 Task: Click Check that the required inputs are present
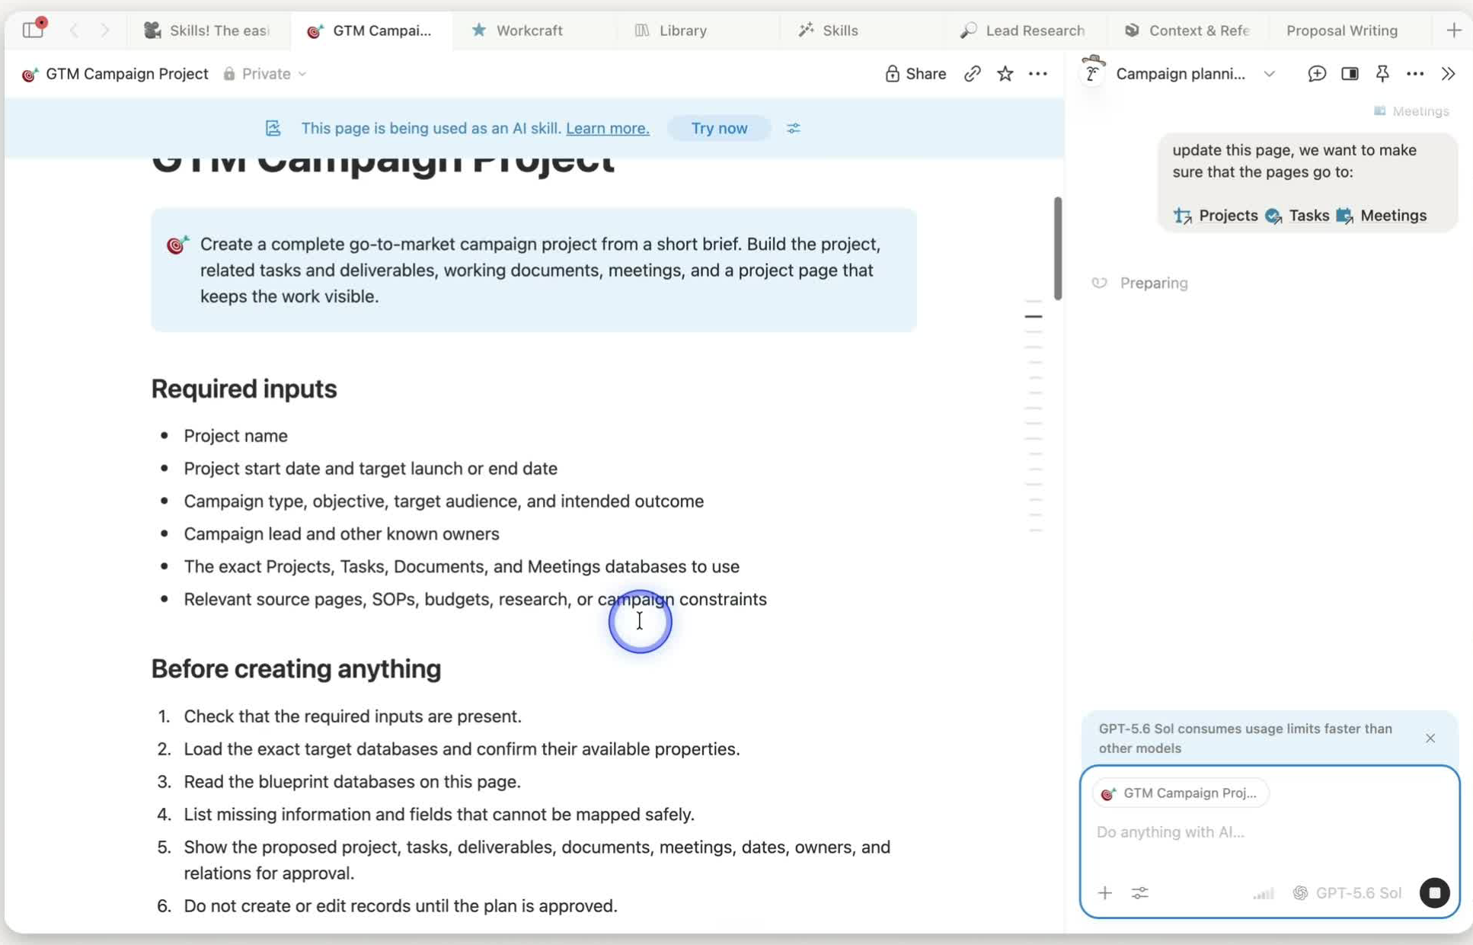[352, 716]
